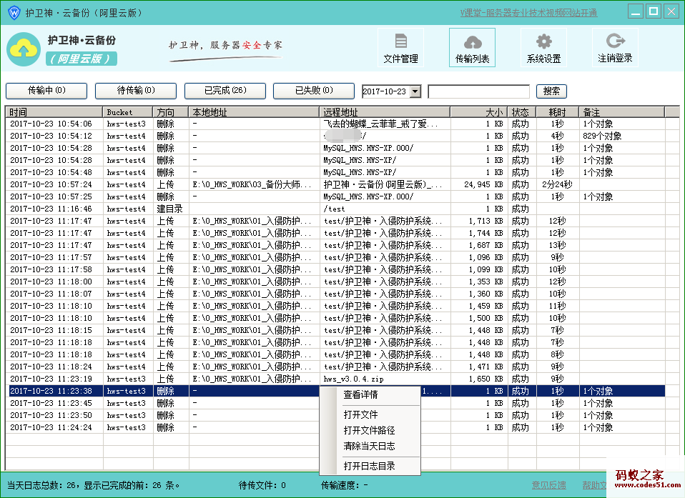
Task: Click the cloud backup logo icon
Action: click(24, 49)
